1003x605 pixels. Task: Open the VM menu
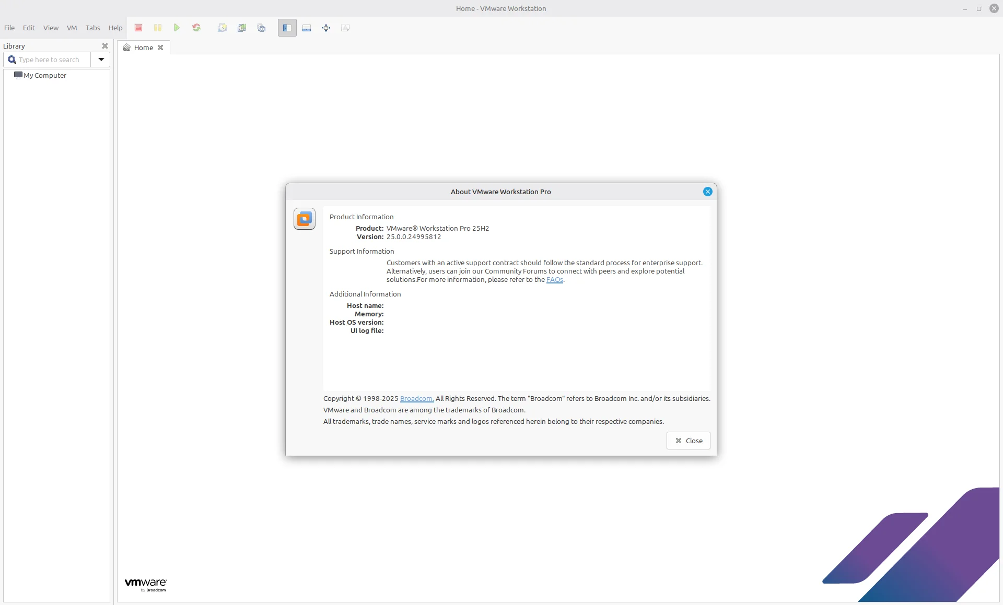(x=72, y=28)
